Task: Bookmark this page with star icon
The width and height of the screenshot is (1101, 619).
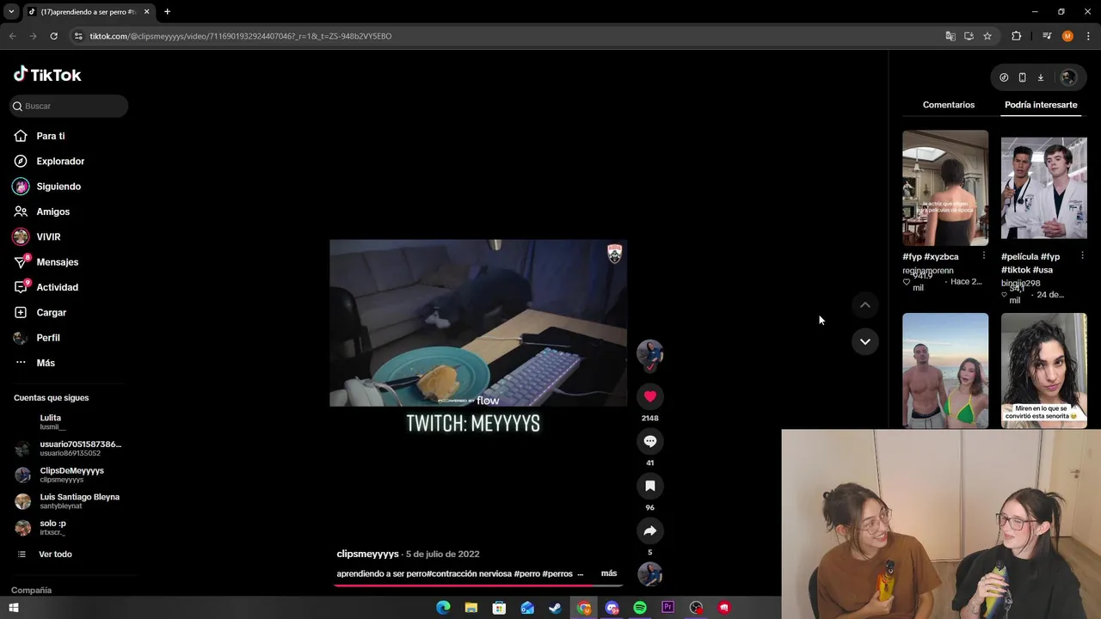Action: (x=987, y=36)
